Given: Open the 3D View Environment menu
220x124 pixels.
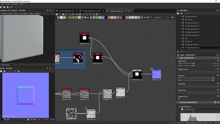Looking at the screenshot, I should pos(23,13).
